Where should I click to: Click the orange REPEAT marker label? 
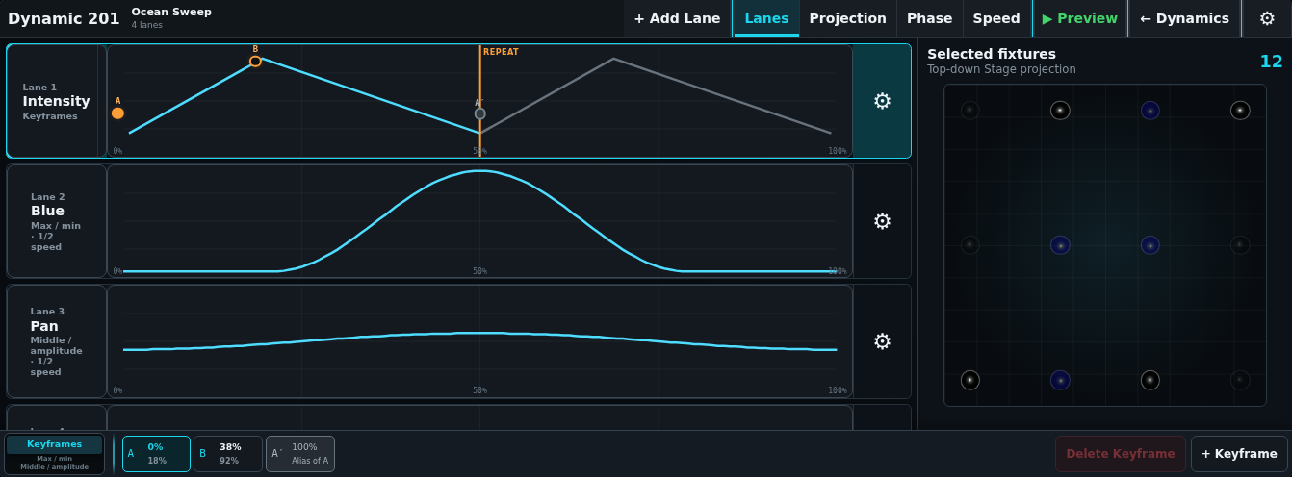tap(501, 52)
